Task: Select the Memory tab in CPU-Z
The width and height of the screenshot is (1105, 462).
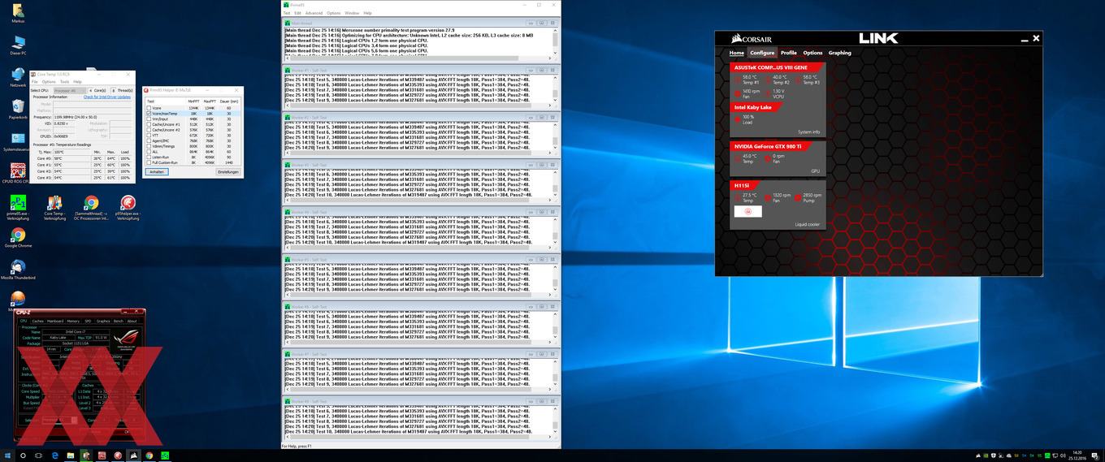Action: tap(73, 321)
